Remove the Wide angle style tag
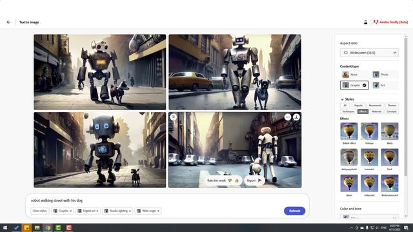Viewport: 413px width, 232px height. click(x=158, y=211)
